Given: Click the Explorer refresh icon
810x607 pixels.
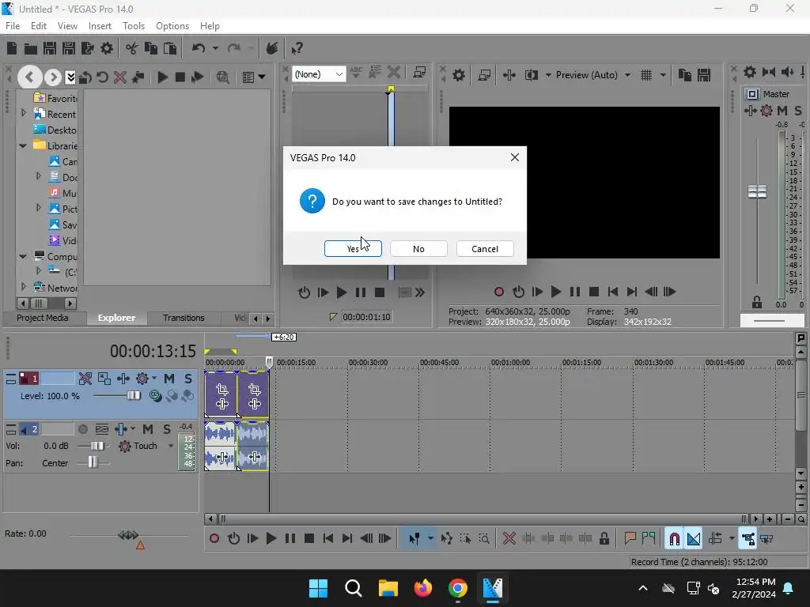Looking at the screenshot, I should (102, 77).
